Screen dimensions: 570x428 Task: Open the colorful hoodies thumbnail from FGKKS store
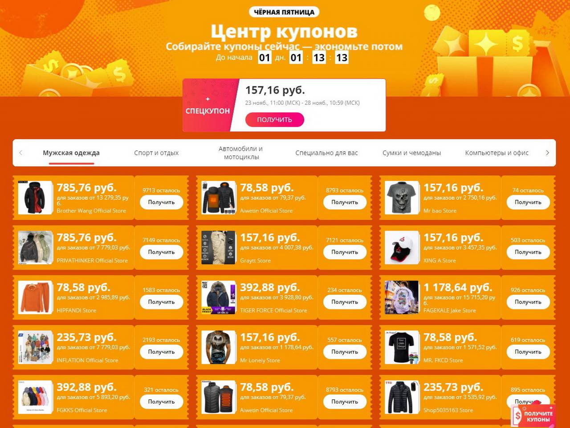point(35,397)
